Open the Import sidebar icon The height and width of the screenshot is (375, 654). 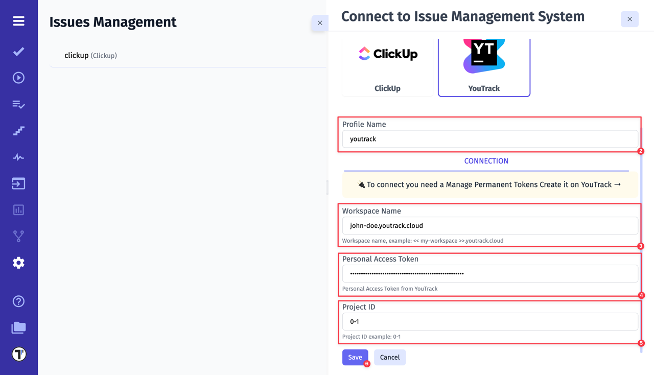(18, 183)
